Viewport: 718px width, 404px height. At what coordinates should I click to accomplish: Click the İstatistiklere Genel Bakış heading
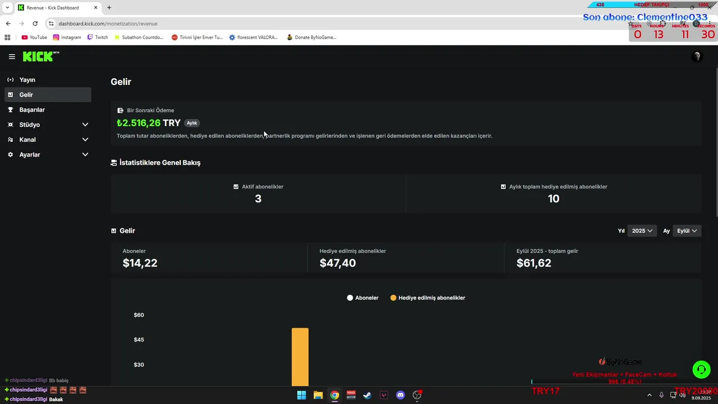tap(160, 163)
